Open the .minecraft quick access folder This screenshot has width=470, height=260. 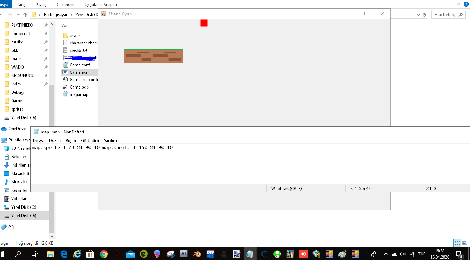pos(21,34)
